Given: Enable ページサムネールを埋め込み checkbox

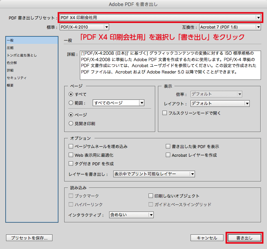Looking at the screenshot, I should 70,146.
